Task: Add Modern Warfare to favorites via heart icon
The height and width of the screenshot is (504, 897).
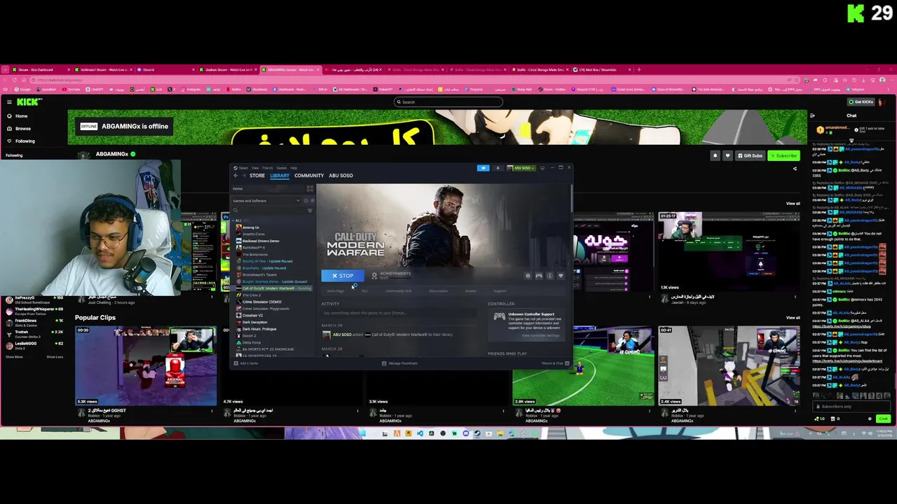Action: pos(561,276)
